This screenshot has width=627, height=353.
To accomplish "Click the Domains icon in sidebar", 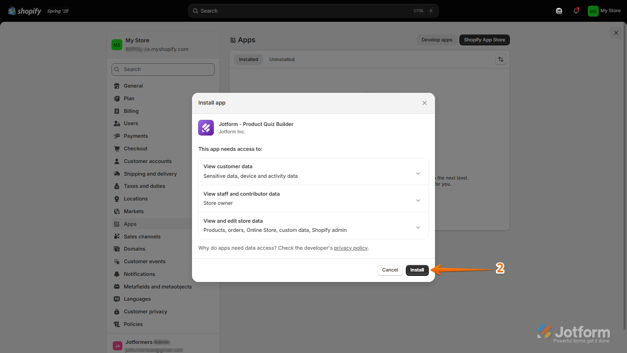I will coord(117,249).
